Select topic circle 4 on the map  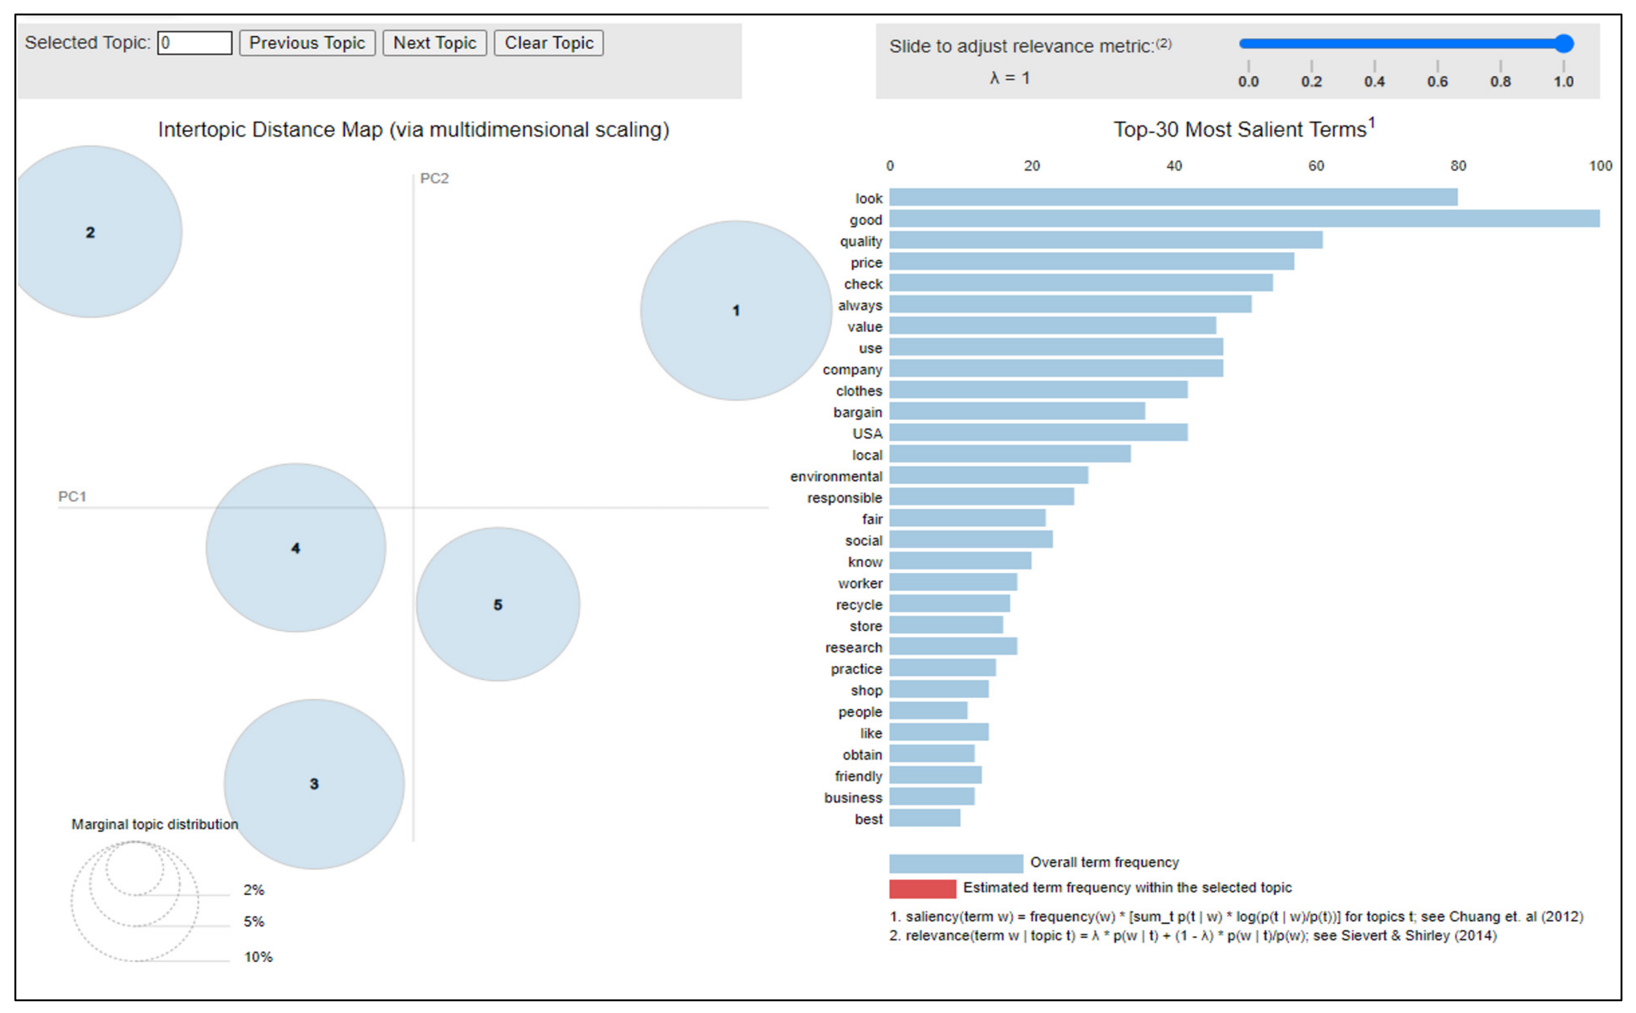tap(296, 547)
